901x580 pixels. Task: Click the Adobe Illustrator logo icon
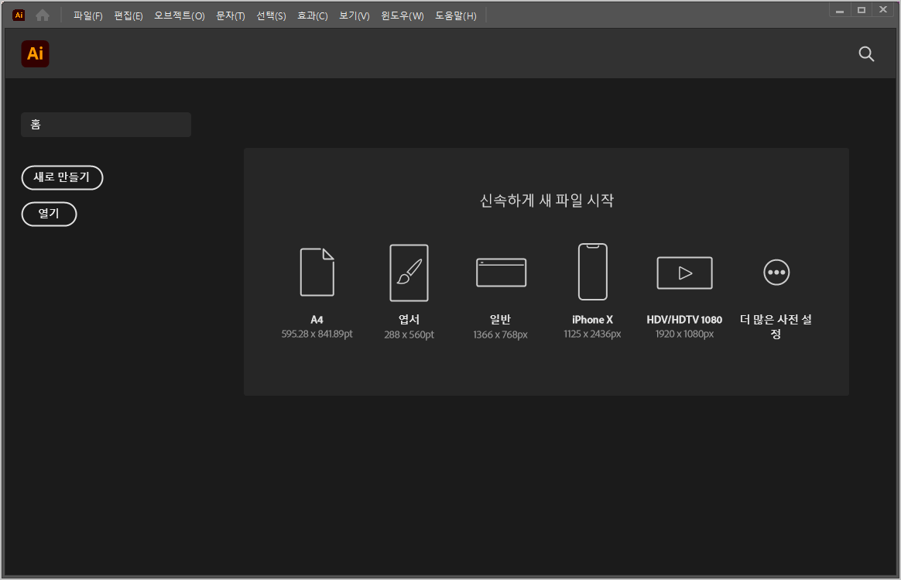pos(35,54)
